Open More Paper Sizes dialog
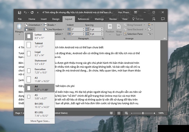 [x=40, y=121]
